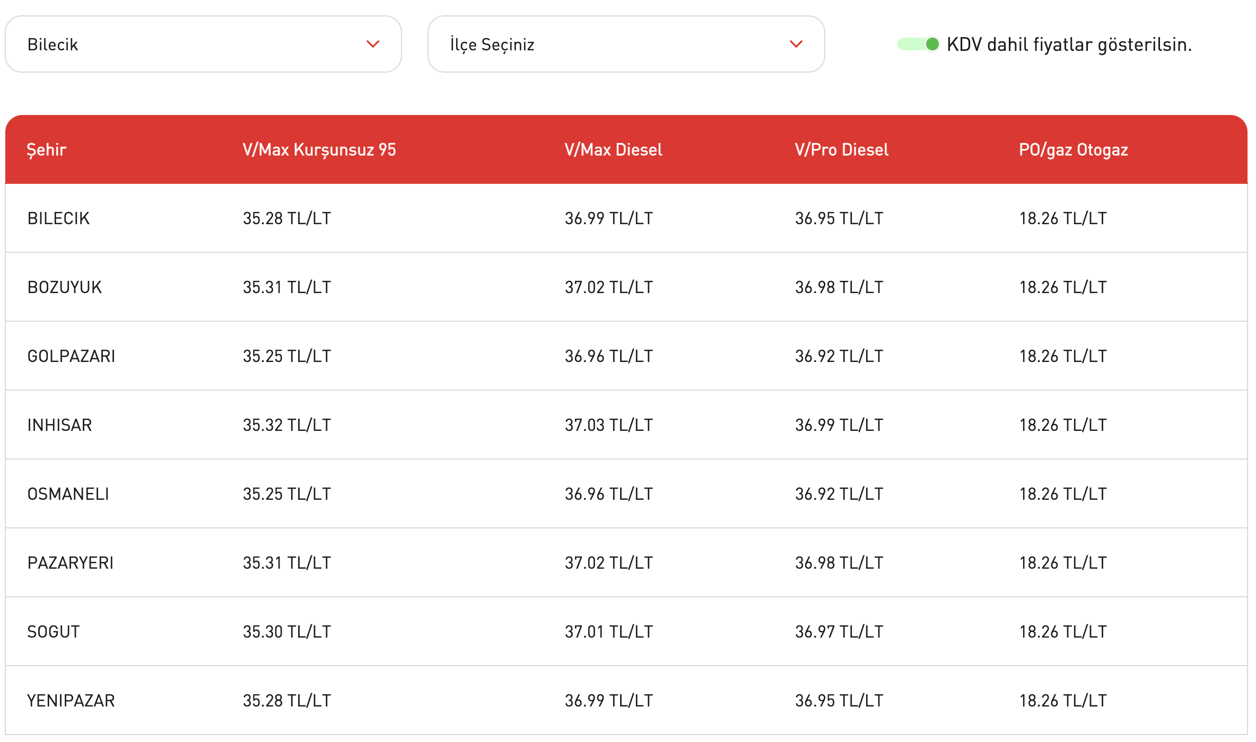
Task: Click BILECIK Kurşunsuz 95 price 35.28
Action: pyautogui.click(x=286, y=218)
